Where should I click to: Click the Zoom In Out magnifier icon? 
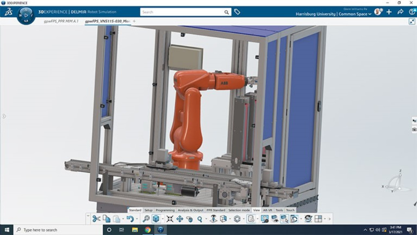[200, 219]
